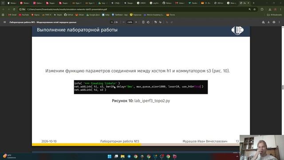Image resolution: width=284 pixels, height=160 pixels.
Task: Switch to the Google Drive tab
Action: (x=103, y=3)
